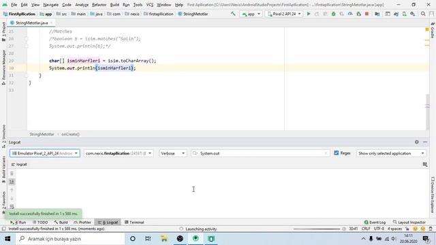Open the Favorites sidebar tab
Screen dimensions: 436x245
tap(3, 203)
